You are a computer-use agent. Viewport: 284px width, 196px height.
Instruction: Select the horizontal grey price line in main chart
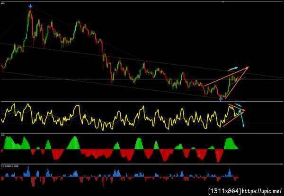(x=142, y=79)
